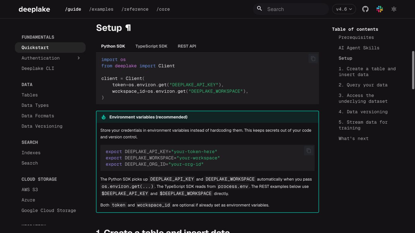This screenshot has width=415, height=233.
Task: Click the DATA sidebar section heading
Action: (27, 84)
